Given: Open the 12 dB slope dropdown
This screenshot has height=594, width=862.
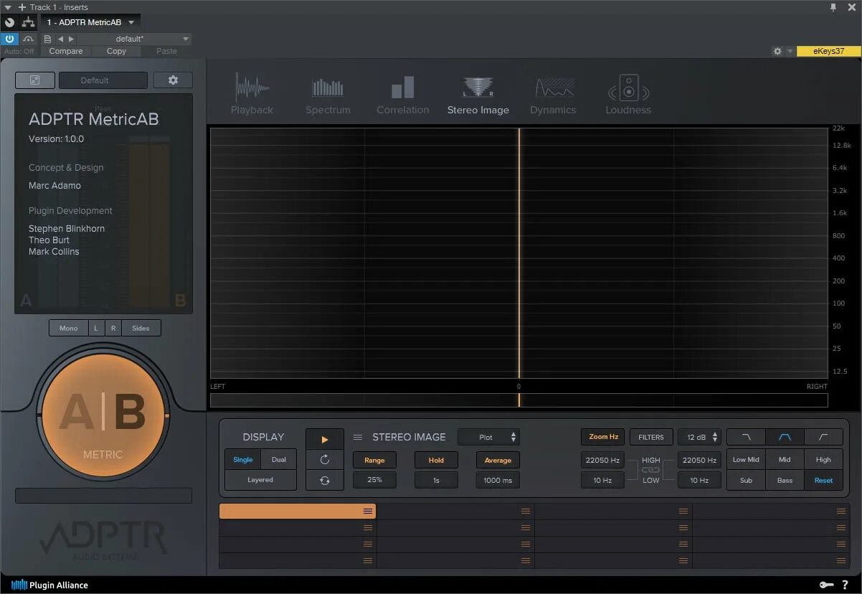Looking at the screenshot, I should tap(699, 437).
